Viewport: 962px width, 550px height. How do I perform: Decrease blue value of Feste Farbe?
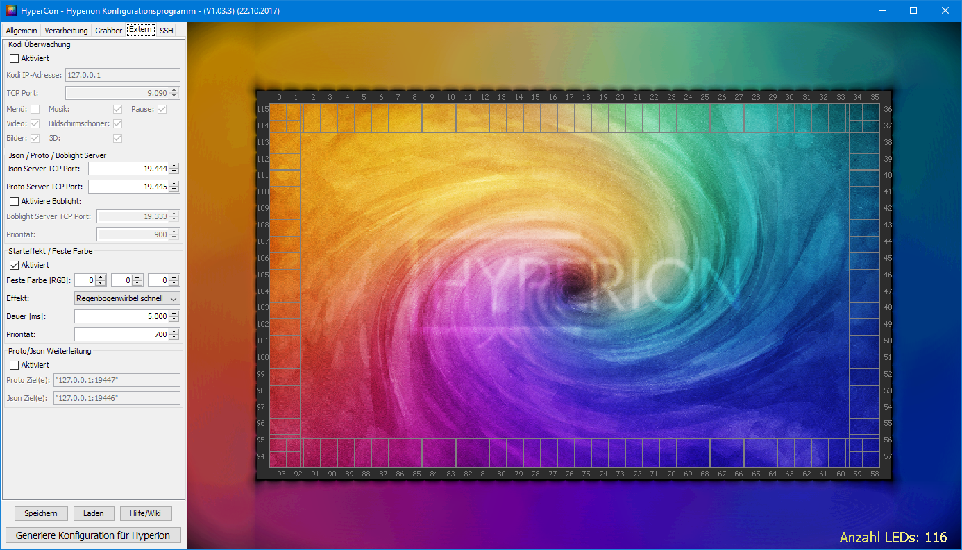[x=174, y=284]
